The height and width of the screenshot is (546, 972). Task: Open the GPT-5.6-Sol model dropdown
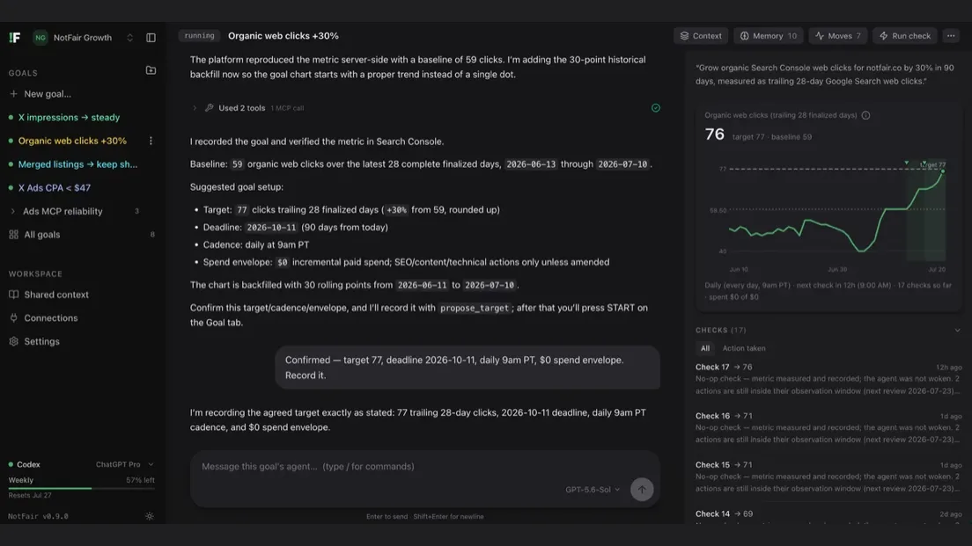click(592, 490)
